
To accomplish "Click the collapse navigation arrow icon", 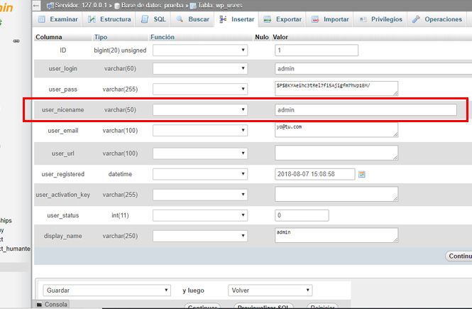I will pos(36,5).
